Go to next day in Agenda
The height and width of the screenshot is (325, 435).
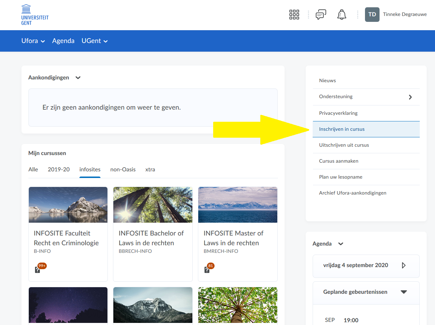point(403,265)
